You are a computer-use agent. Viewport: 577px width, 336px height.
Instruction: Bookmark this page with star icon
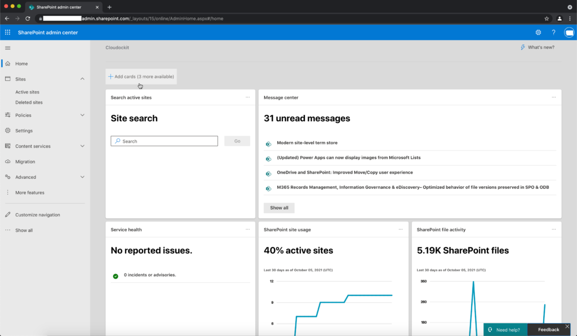tap(547, 19)
